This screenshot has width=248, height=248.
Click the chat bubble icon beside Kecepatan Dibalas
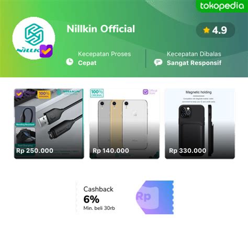point(158,62)
